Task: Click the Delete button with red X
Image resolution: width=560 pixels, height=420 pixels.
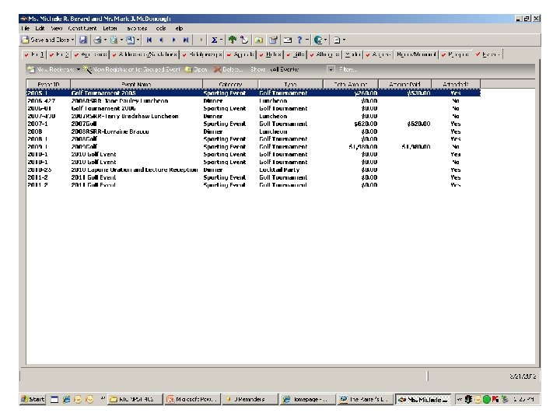Action: coord(228,69)
